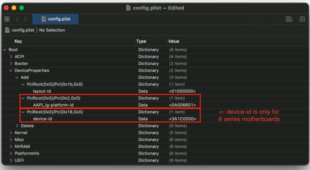Click value <01000000> of layout-id
The height and width of the screenshot is (170, 310).
coord(182,91)
